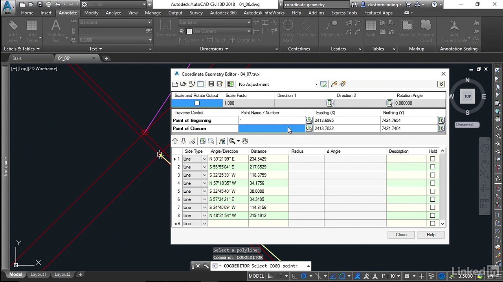Screen dimensions: 503x282
Task: Click Multileader tool
Action: [332, 28]
